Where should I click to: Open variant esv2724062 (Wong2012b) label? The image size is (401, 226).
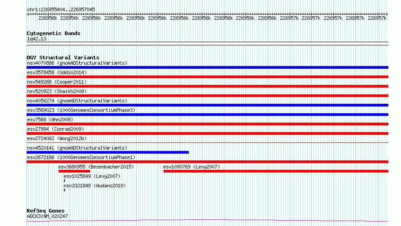pyautogui.click(x=57, y=138)
